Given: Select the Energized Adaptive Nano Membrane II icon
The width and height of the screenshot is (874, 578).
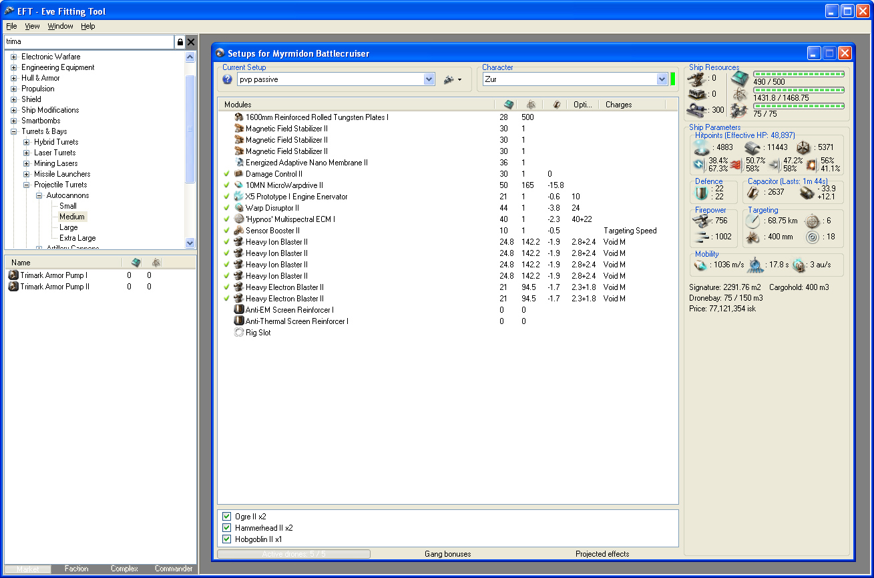Looking at the screenshot, I should [x=239, y=163].
